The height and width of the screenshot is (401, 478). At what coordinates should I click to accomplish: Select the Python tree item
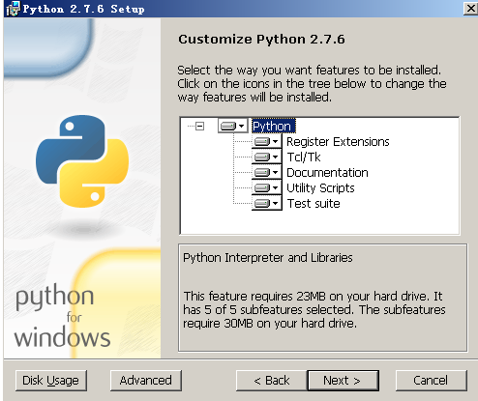click(x=273, y=126)
